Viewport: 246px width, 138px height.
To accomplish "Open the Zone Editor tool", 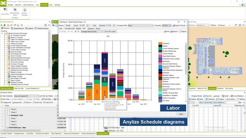I will point(5,11).
